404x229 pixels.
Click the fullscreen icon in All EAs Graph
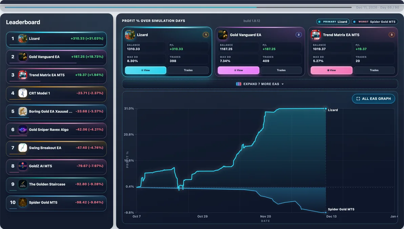[358, 99]
